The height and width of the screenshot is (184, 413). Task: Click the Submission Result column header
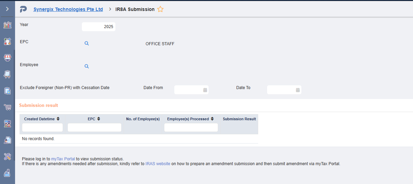(239, 119)
